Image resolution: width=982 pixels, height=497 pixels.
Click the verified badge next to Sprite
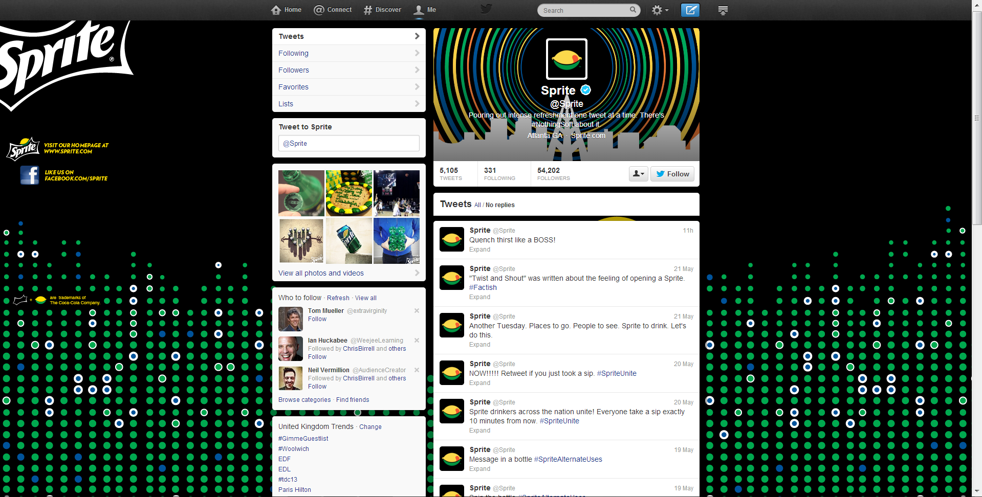coord(586,90)
